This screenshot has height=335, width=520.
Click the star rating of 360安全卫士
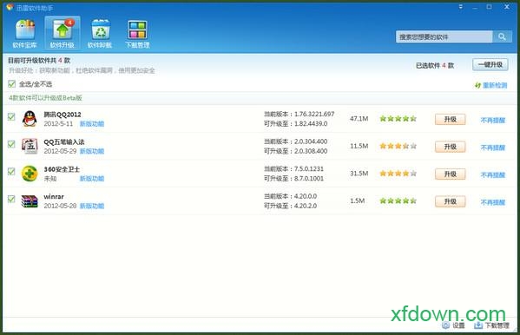(x=398, y=173)
